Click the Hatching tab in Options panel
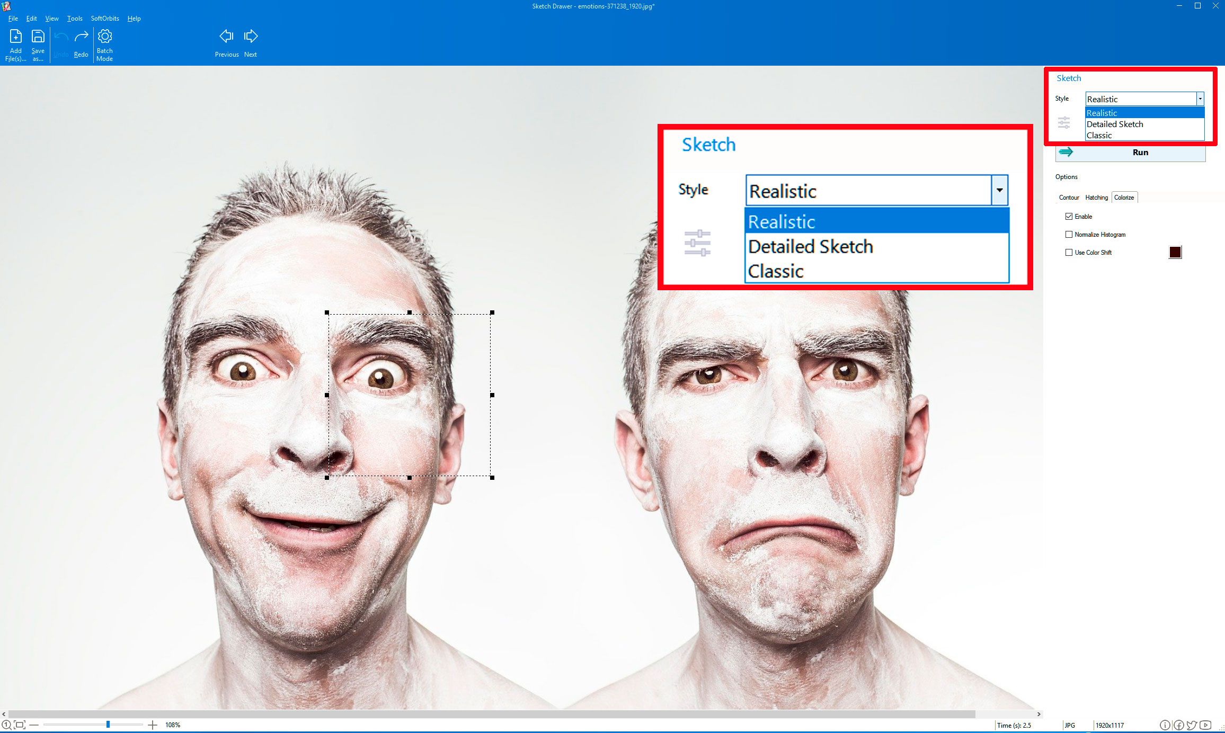 (1097, 196)
